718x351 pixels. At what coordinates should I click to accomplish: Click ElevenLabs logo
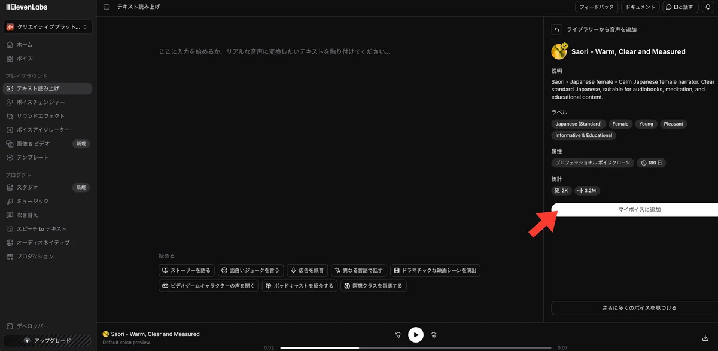pos(26,7)
